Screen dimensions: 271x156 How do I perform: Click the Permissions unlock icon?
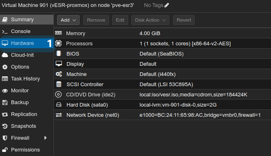click(x=5, y=149)
